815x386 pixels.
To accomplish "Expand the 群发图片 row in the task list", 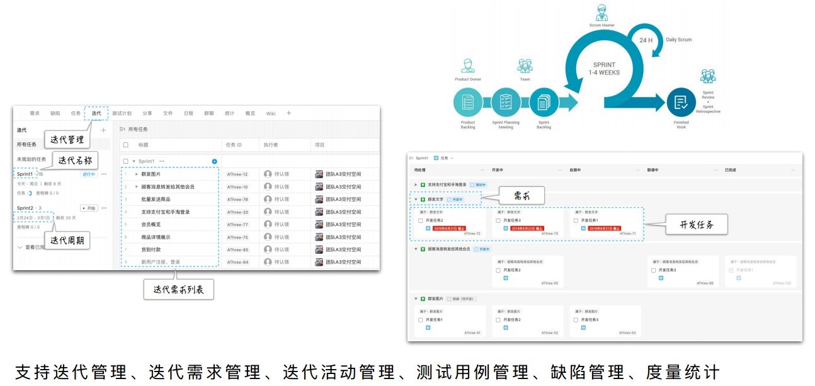I will coord(137,174).
